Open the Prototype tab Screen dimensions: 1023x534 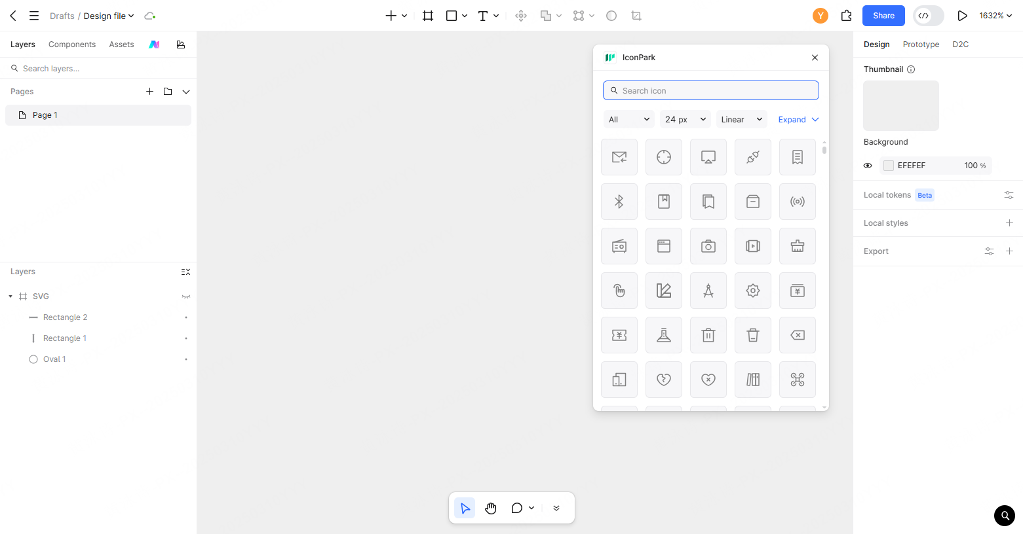[x=921, y=44]
